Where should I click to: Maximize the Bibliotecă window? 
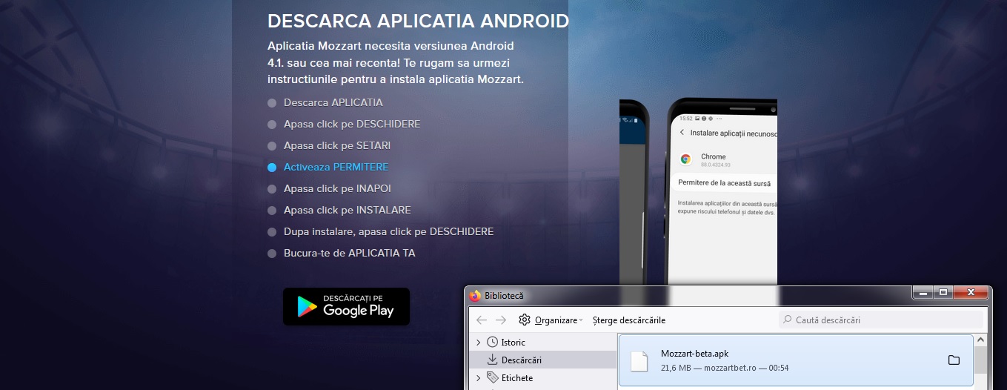click(x=943, y=293)
